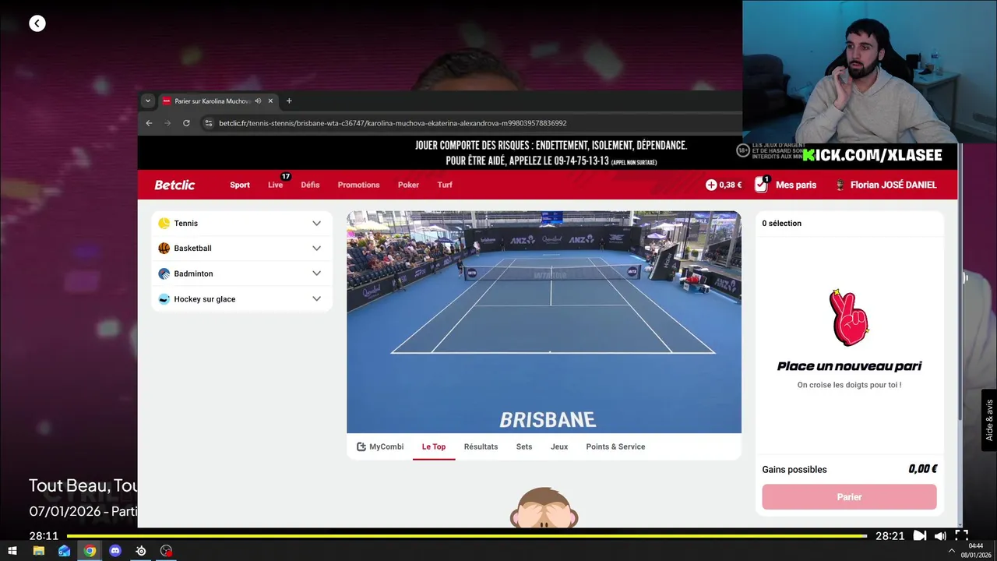This screenshot has height=561, width=997.
Task: Select the Badminton label in sidebar
Action: pyautogui.click(x=193, y=273)
